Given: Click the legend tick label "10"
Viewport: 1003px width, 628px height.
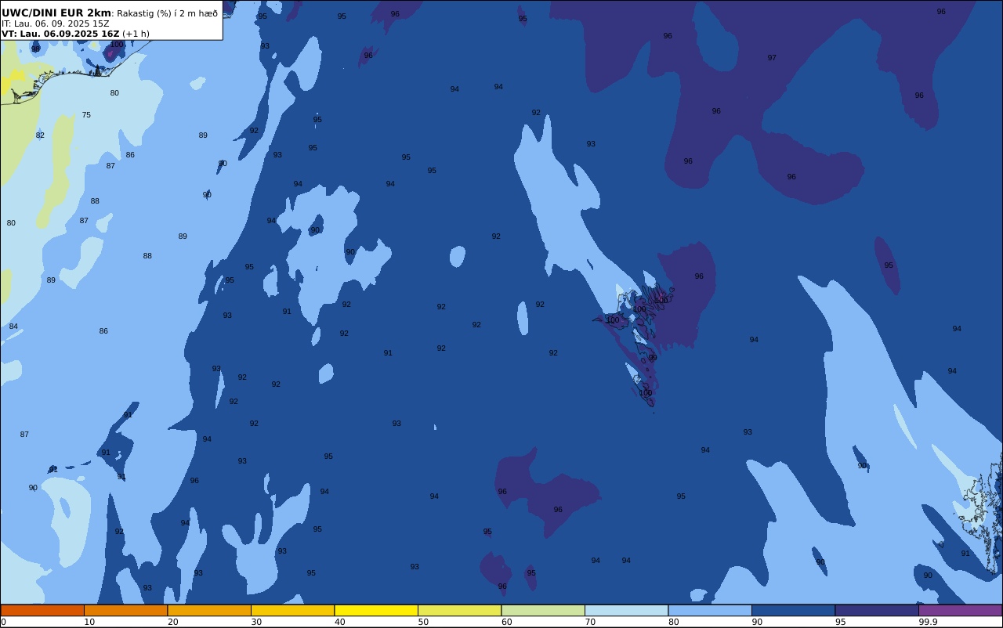Looking at the screenshot, I should coord(89,622).
